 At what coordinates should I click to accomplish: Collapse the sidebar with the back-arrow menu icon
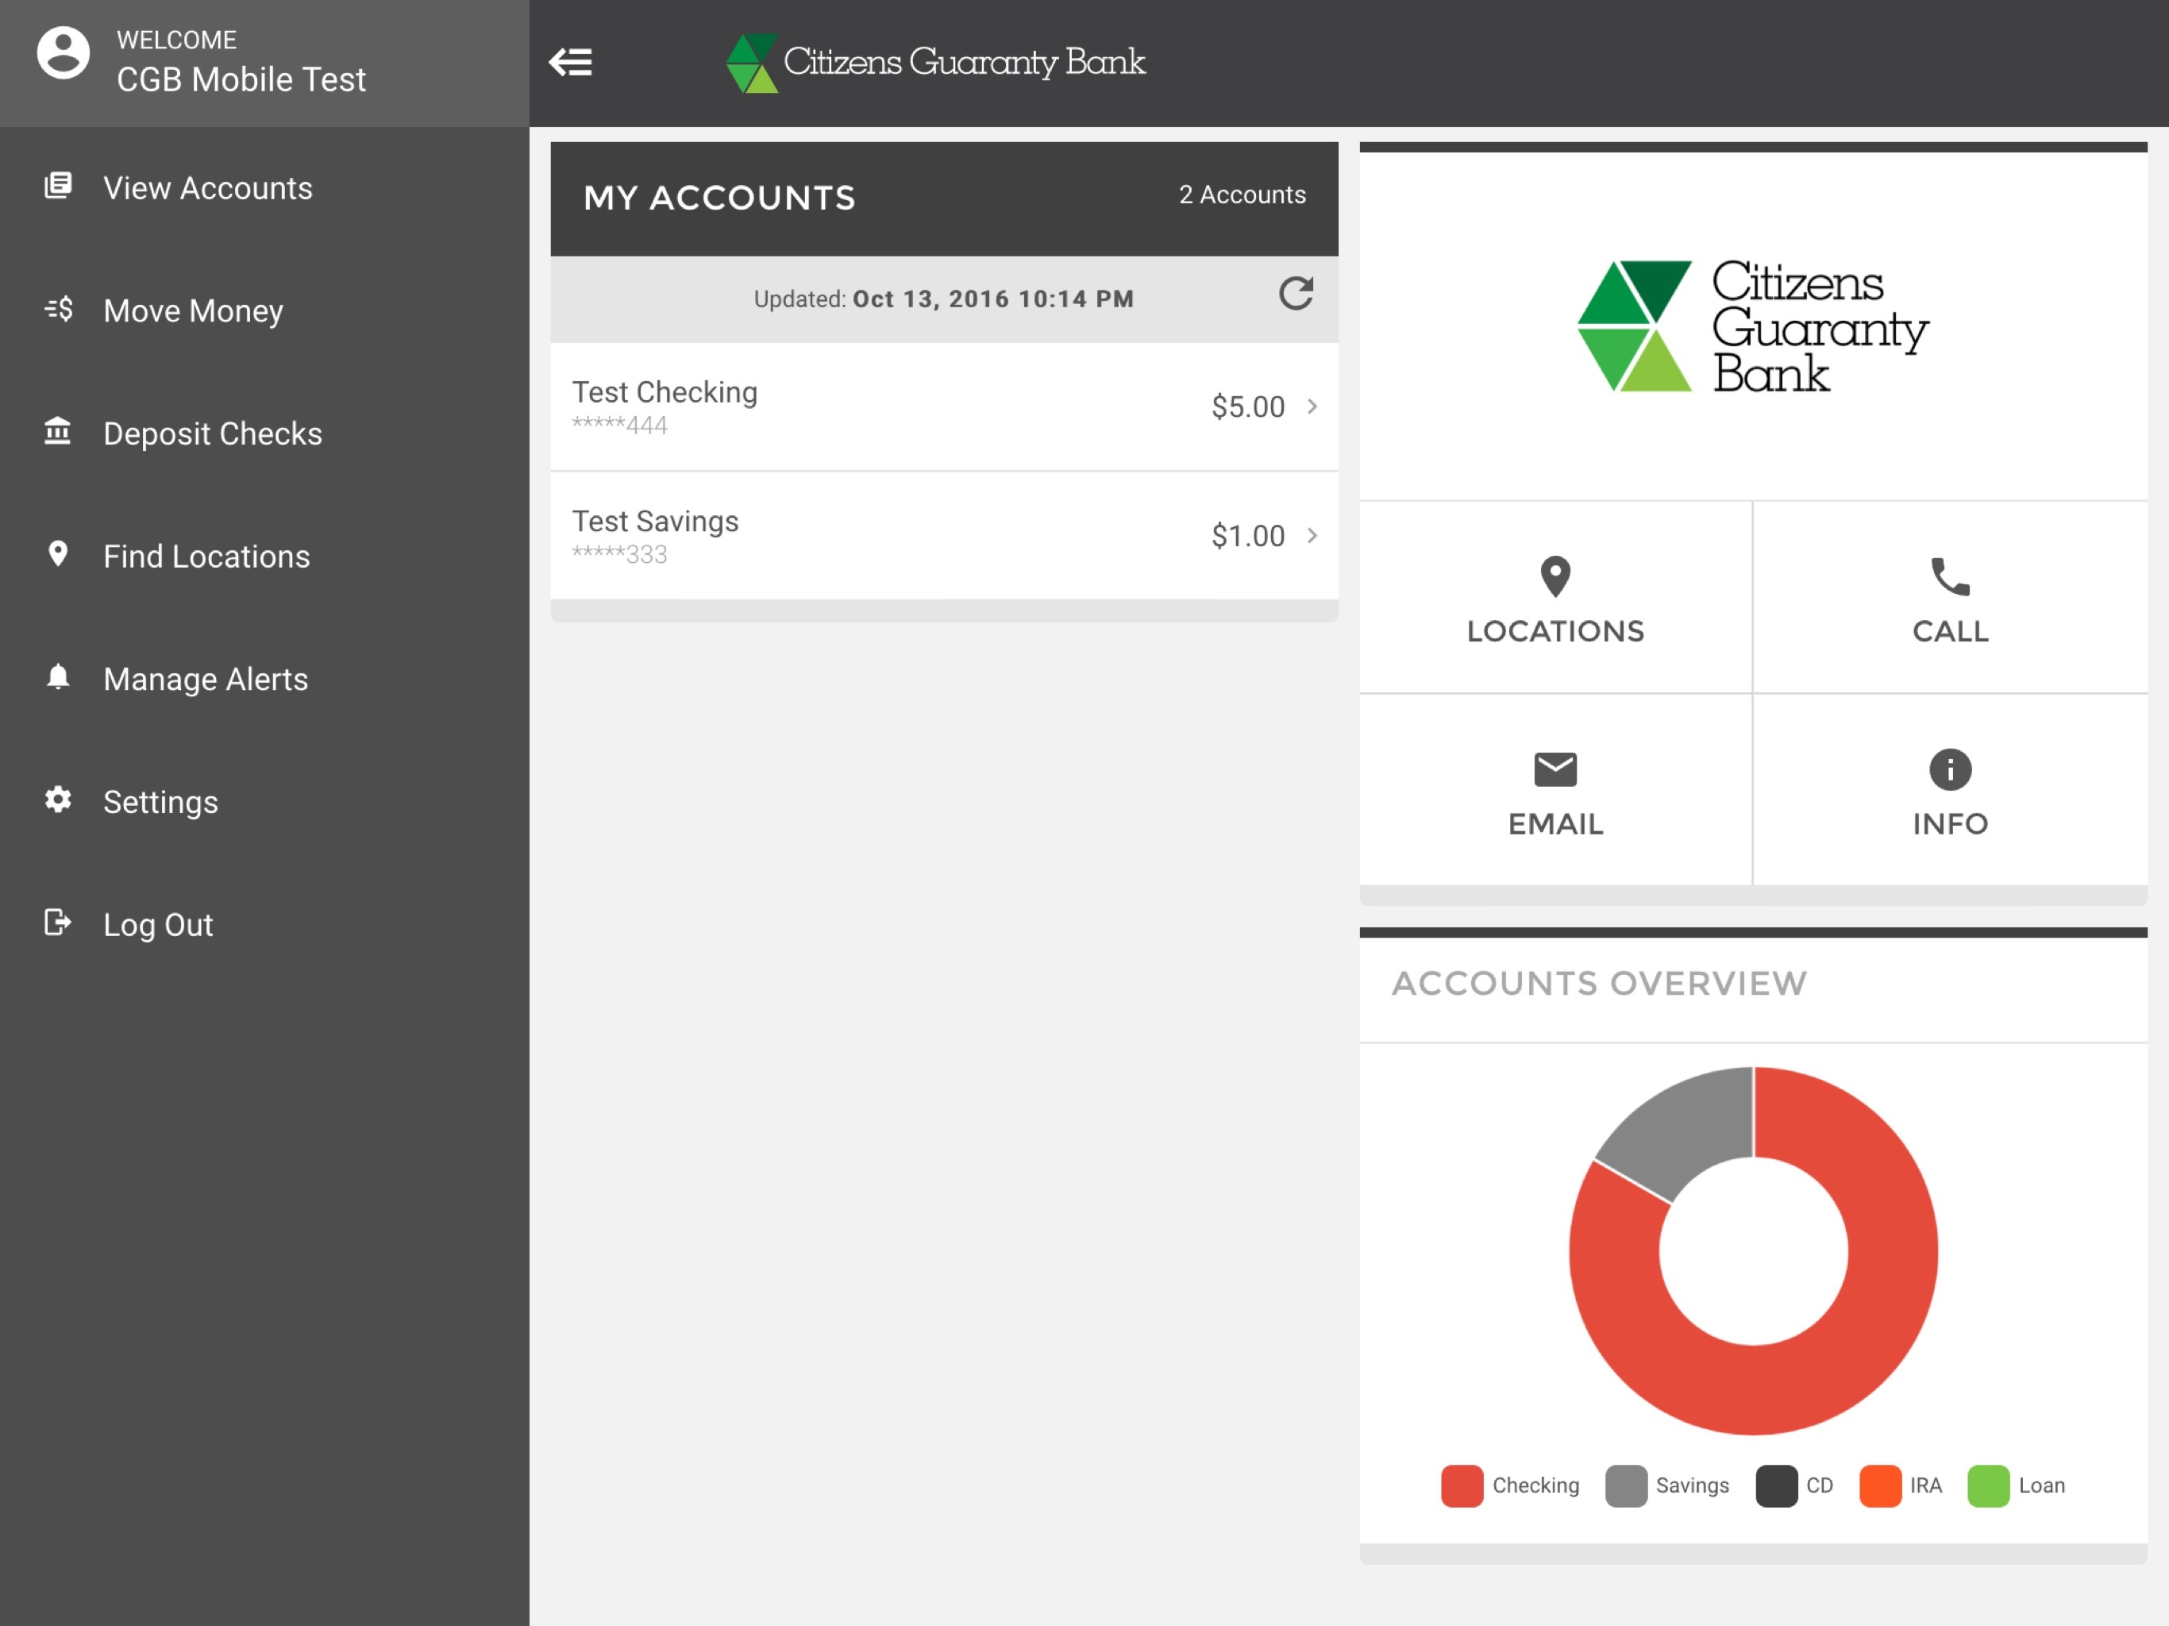tap(570, 62)
